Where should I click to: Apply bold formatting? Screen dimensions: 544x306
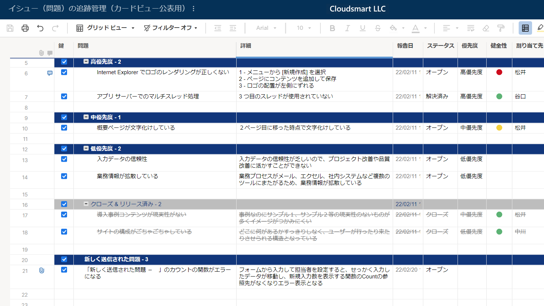[332, 28]
